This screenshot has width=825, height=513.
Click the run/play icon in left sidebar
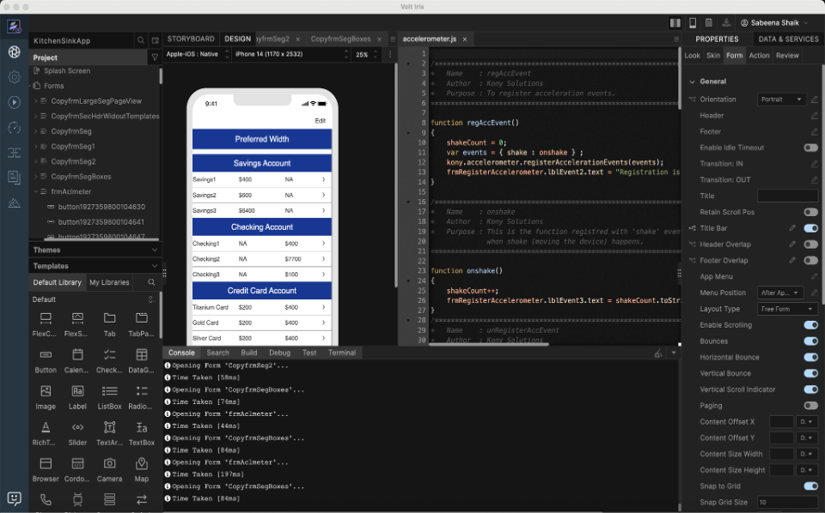point(14,102)
